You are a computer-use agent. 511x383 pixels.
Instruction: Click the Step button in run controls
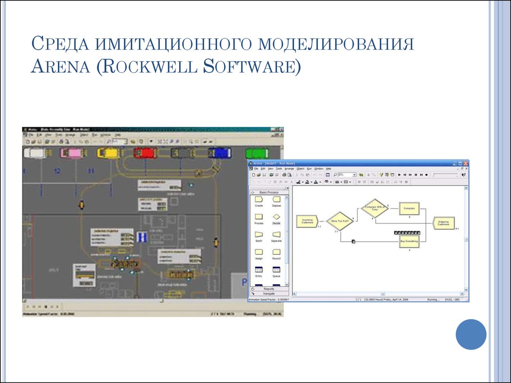click(405, 175)
